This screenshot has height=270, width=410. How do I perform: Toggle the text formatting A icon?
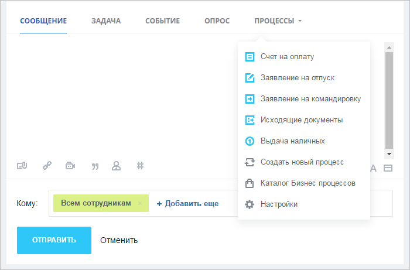(x=374, y=168)
